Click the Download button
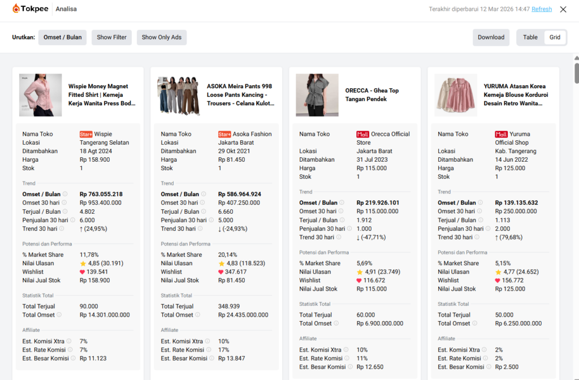Image resolution: width=579 pixels, height=380 pixels. 491,37
